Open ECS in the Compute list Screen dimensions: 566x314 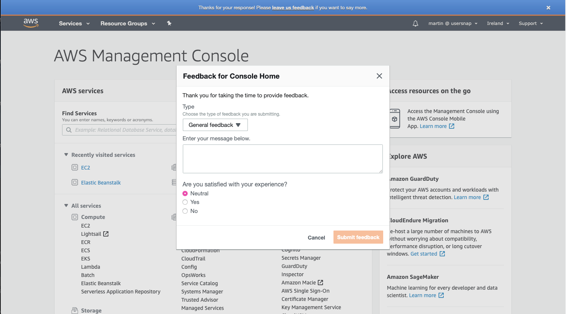tap(86, 250)
